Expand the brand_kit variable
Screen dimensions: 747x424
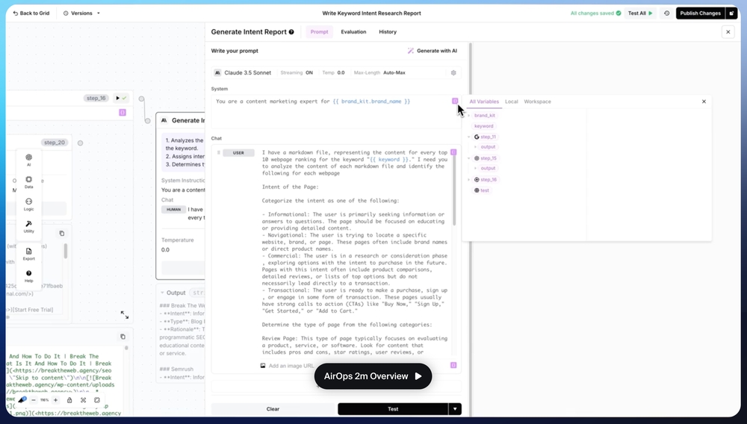coord(469,115)
